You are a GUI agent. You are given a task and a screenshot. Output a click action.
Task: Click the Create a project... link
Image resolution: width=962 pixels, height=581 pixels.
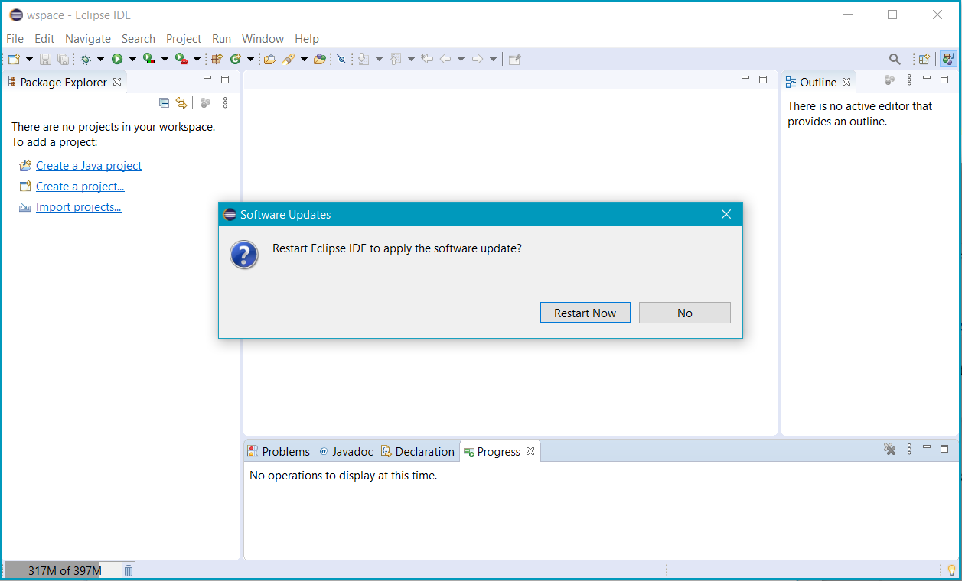[x=80, y=186]
